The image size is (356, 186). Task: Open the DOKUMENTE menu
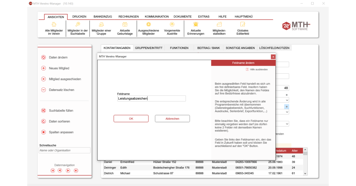[182, 17]
